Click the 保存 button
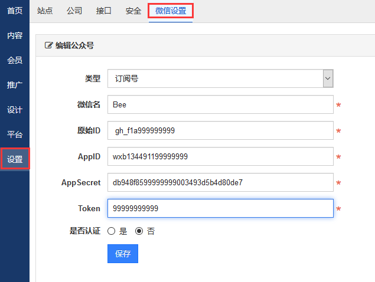This screenshot has height=282, width=375. click(123, 254)
